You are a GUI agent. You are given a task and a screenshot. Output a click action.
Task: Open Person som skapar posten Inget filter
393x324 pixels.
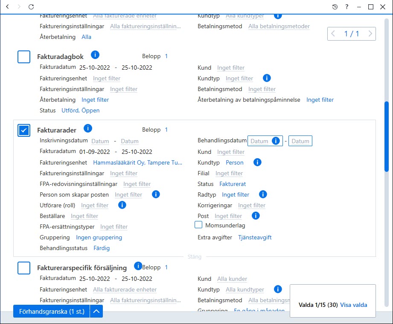coord(128,194)
